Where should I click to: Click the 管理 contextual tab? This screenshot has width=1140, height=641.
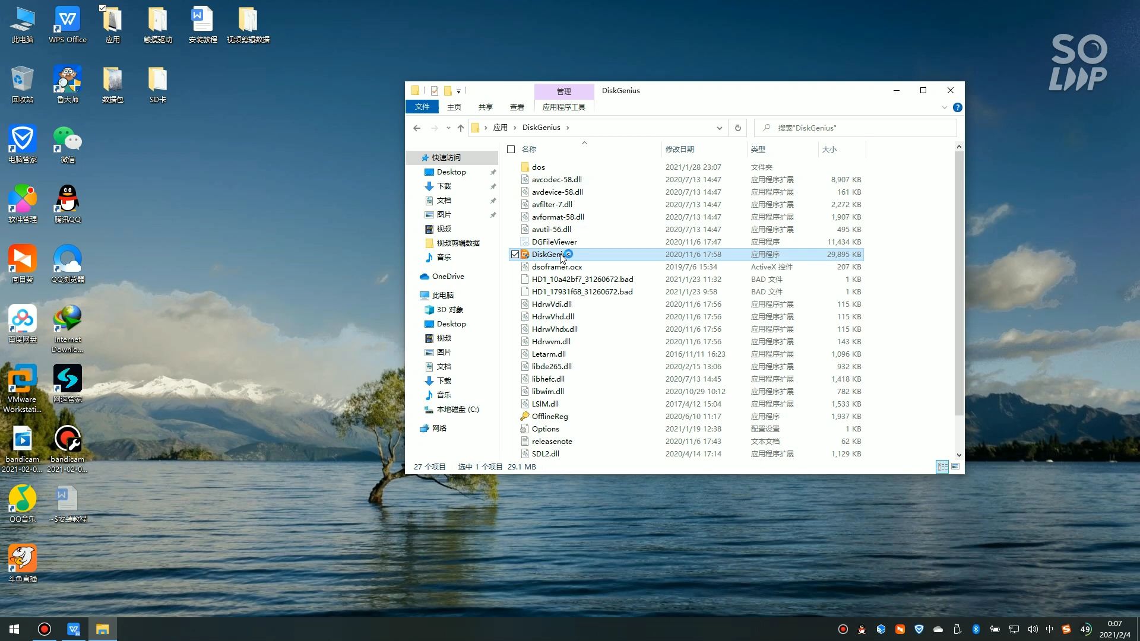[564, 91]
